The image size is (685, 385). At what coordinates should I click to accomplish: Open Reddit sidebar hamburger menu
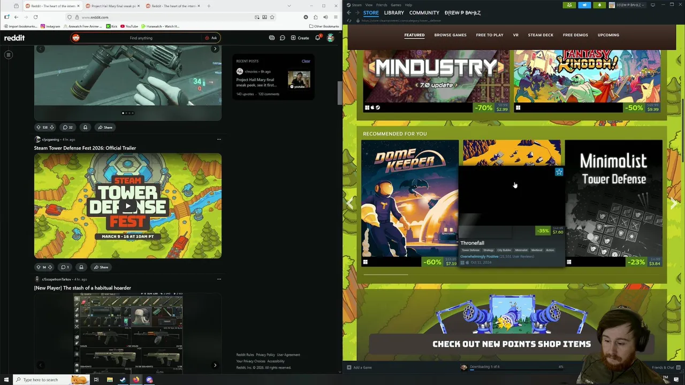9,55
